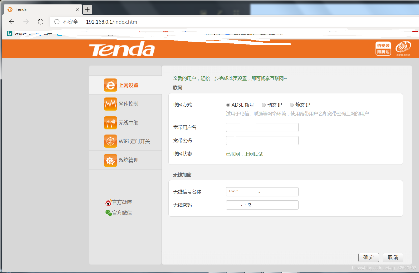
Task: Switch to 上网设置 menu item
Action: (x=125, y=85)
